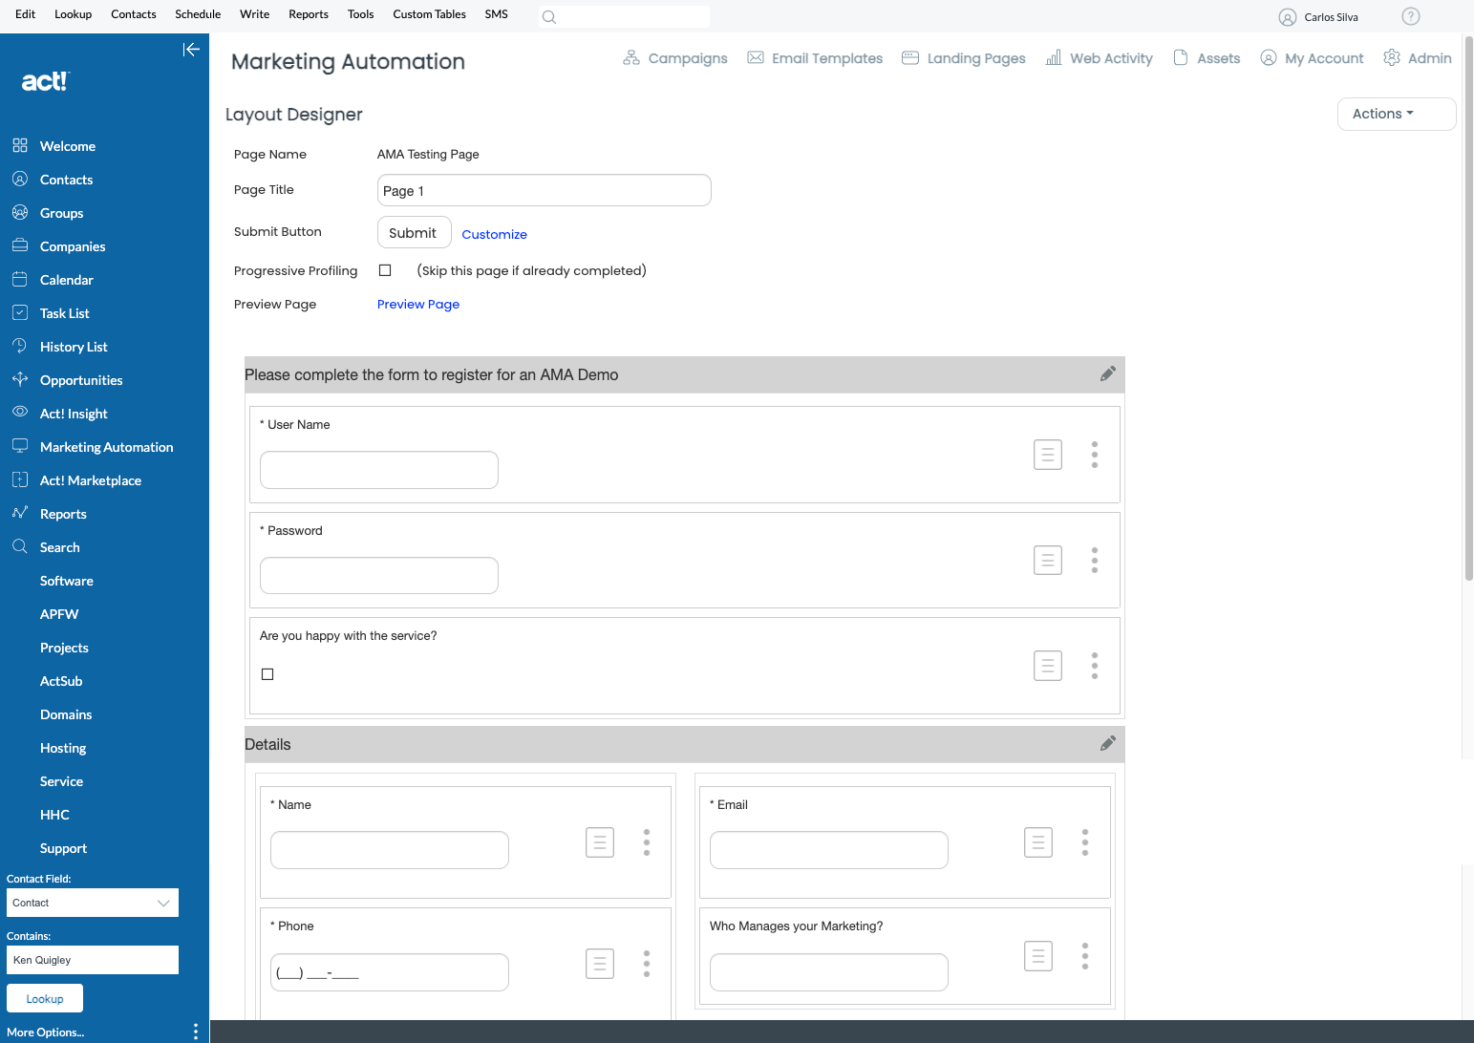The image size is (1474, 1043).
Task: Open three-dot menu for Phone field
Action: pyautogui.click(x=647, y=964)
